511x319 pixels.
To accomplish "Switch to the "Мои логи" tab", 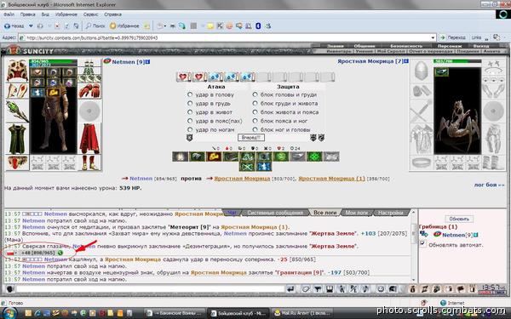I will 357,213.
